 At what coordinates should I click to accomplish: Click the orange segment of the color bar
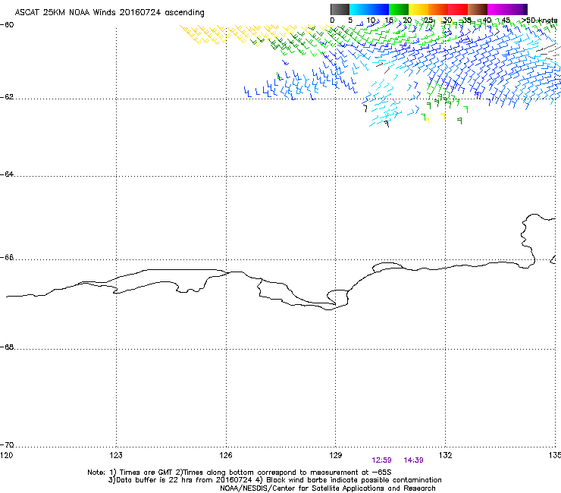click(x=438, y=9)
